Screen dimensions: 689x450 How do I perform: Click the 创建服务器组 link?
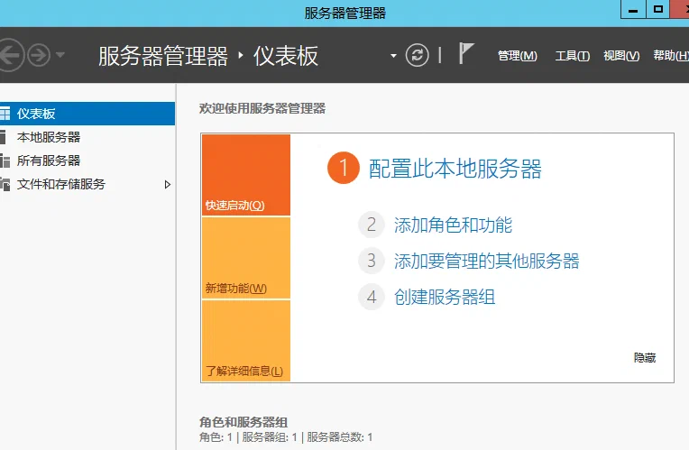click(x=445, y=297)
